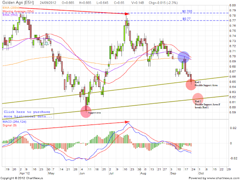
Task: Click the Oct month label on time axis
Action: 201,173
